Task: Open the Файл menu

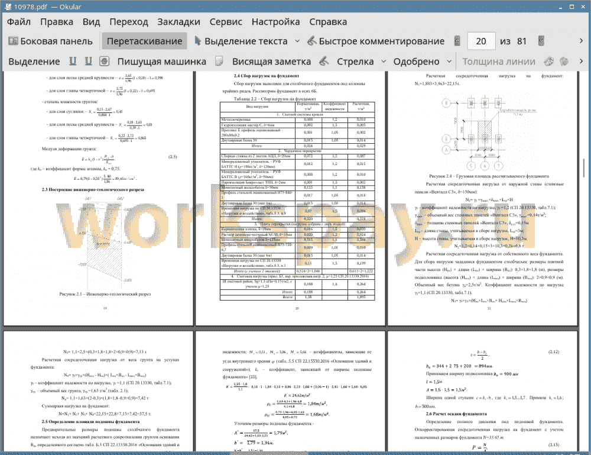Action: click(x=19, y=22)
